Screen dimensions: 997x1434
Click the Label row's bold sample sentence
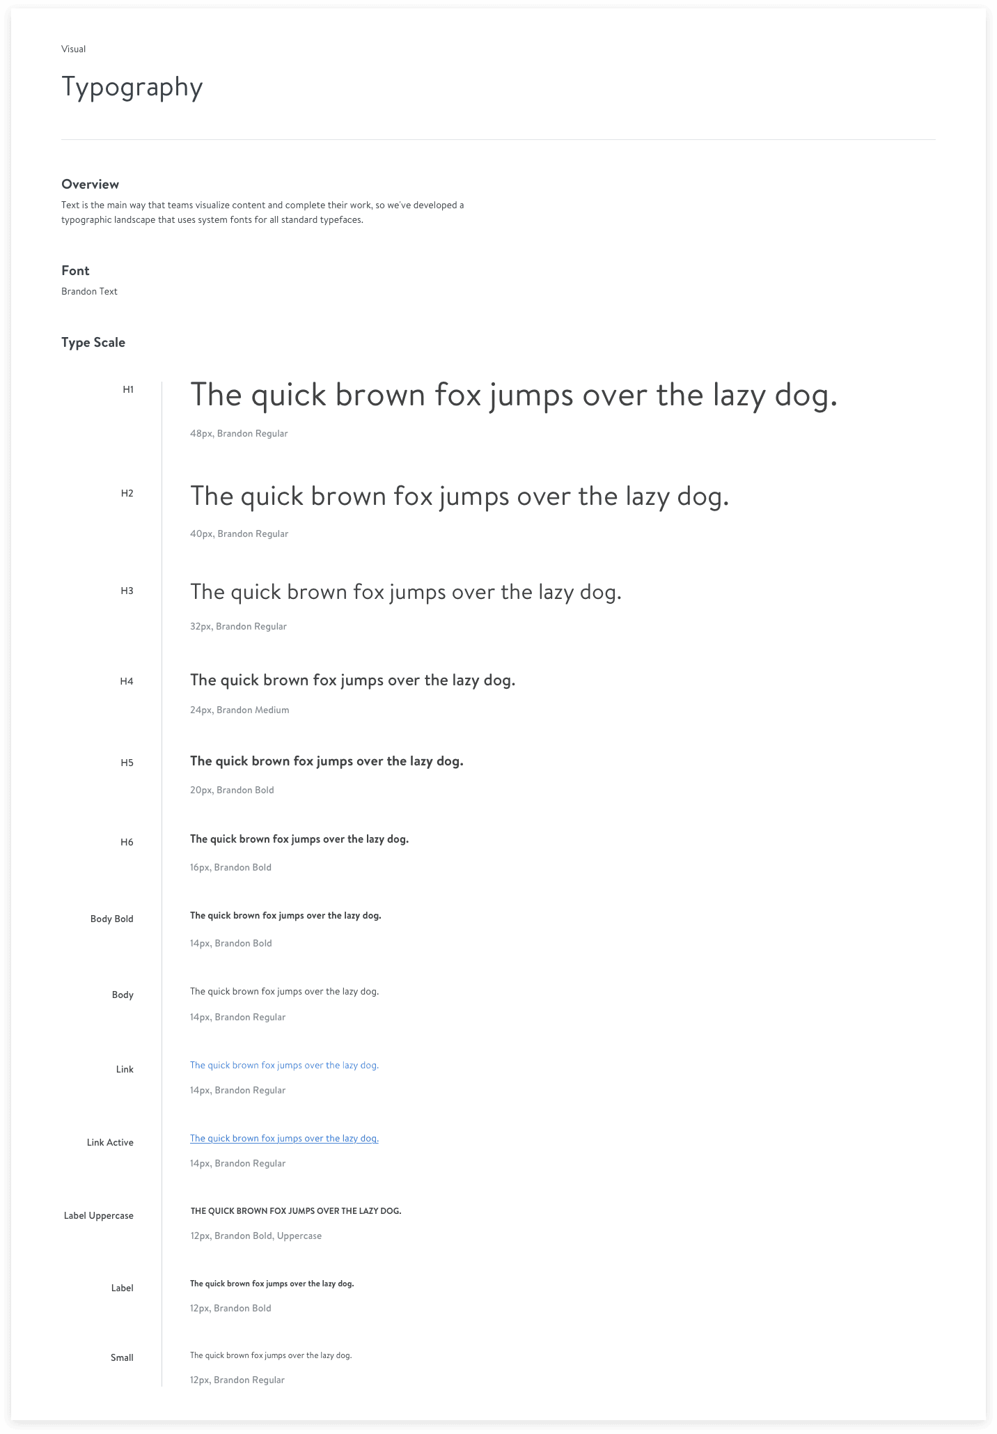(272, 1284)
